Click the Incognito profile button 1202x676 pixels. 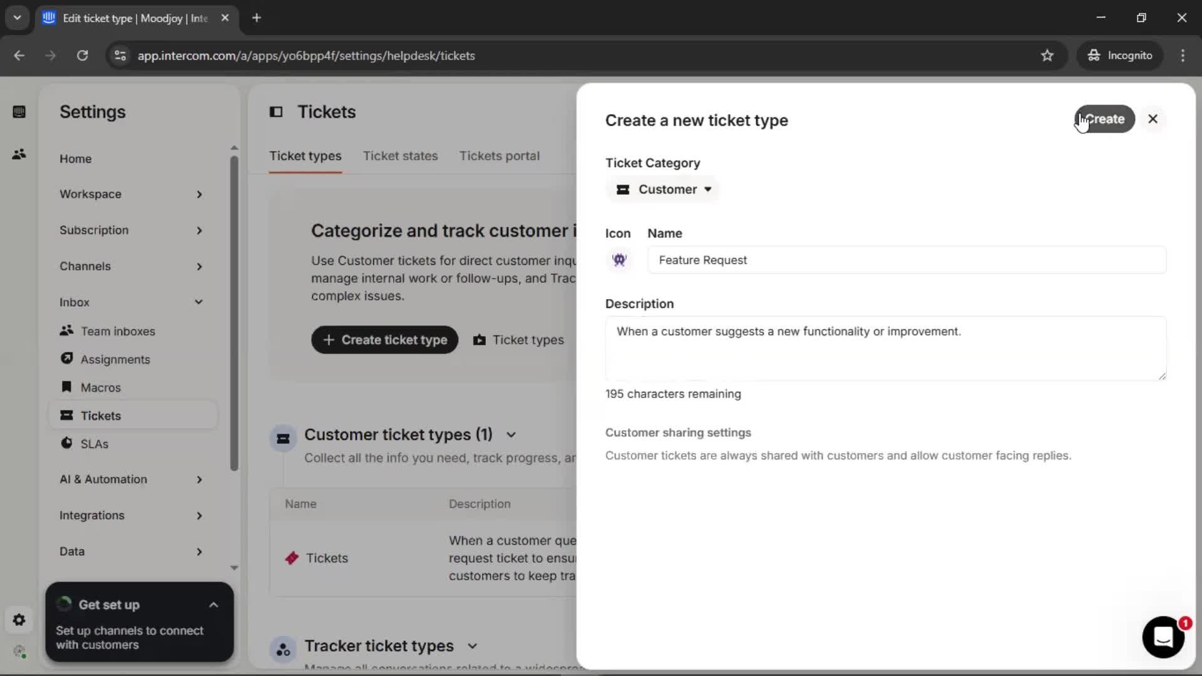click(x=1119, y=56)
